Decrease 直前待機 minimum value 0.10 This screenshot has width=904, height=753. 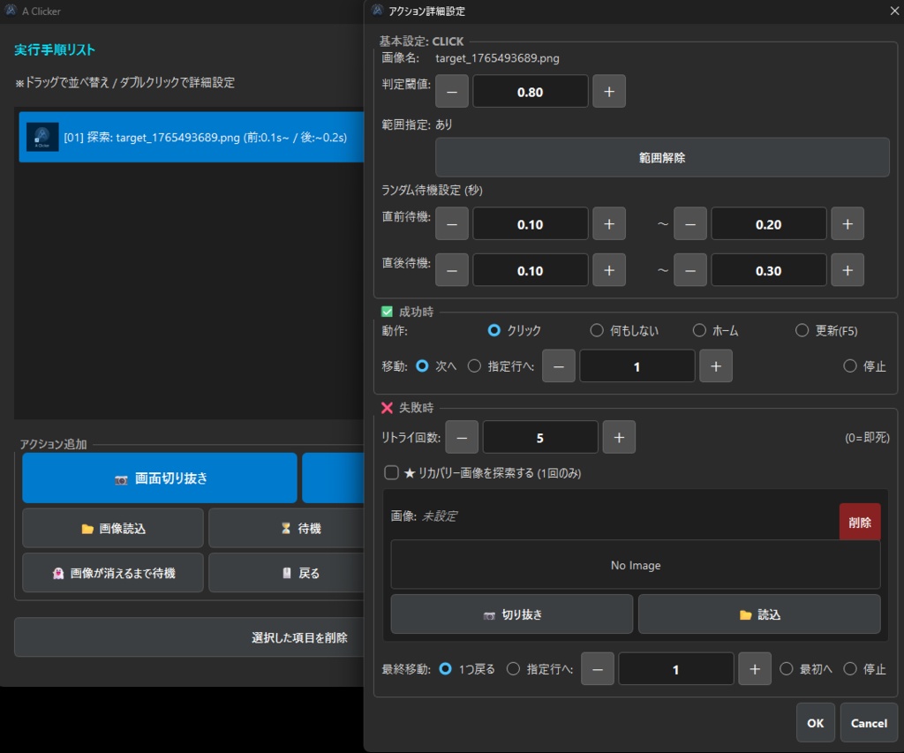pyautogui.click(x=452, y=223)
